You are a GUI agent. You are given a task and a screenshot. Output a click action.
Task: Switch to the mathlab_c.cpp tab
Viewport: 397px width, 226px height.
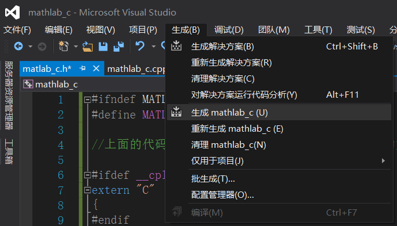pos(136,69)
